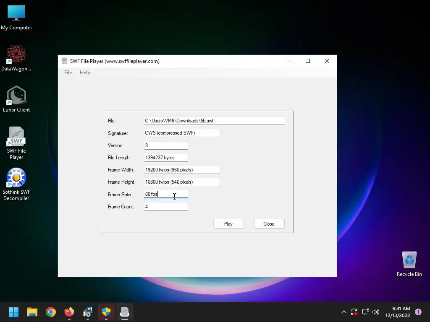Open the clock and date panel

(398, 312)
